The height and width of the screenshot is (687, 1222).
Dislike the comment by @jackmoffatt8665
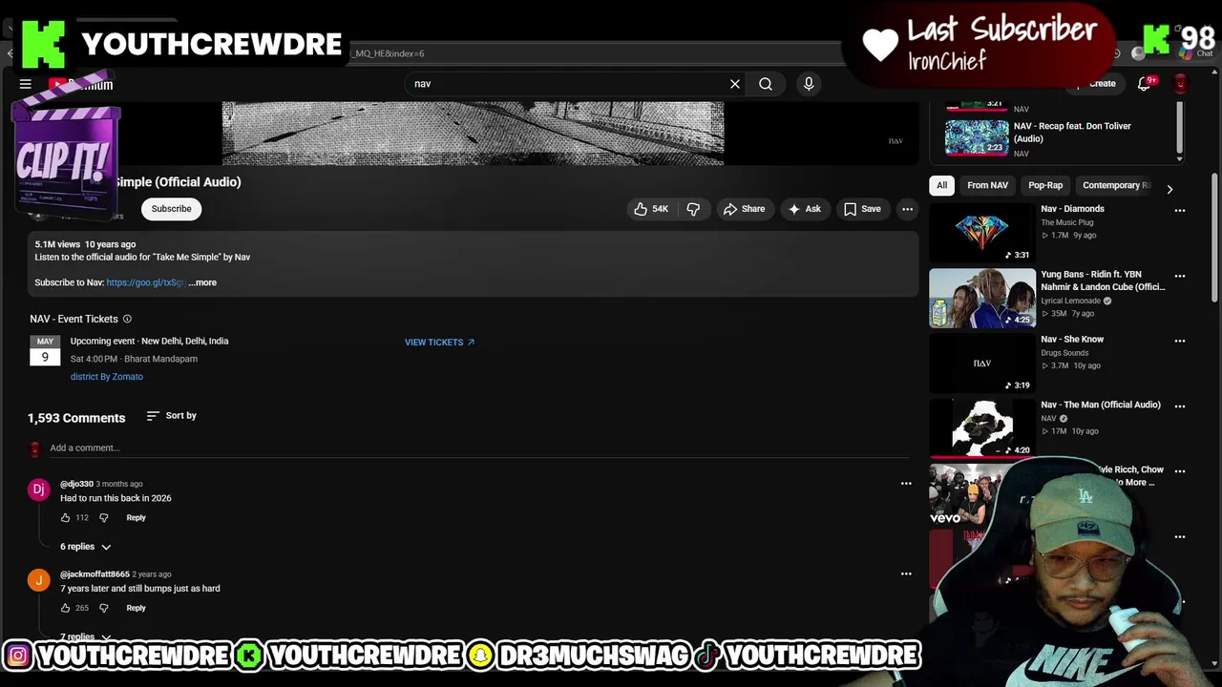[x=104, y=608]
